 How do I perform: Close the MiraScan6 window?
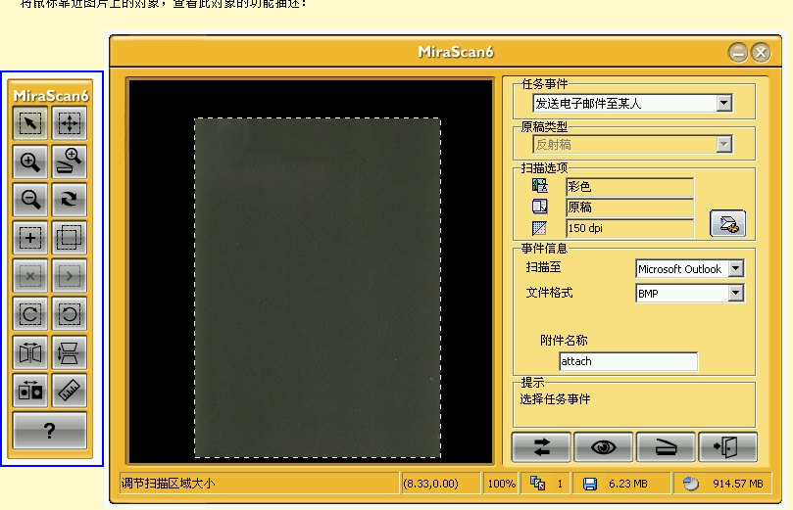point(761,53)
